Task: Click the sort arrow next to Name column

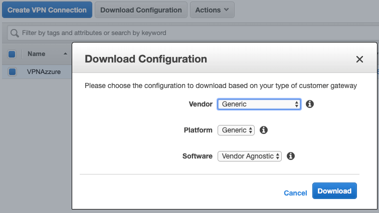Action: point(65,53)
